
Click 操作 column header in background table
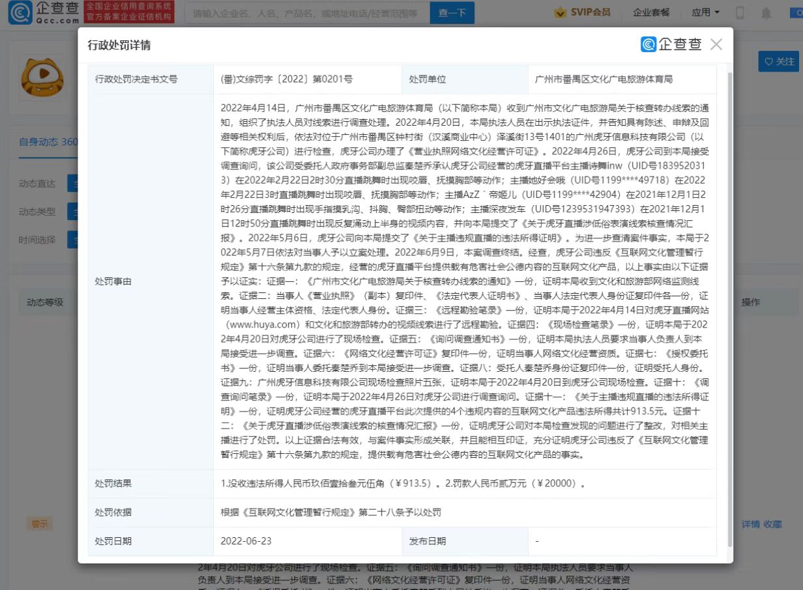tap(751, 302)
